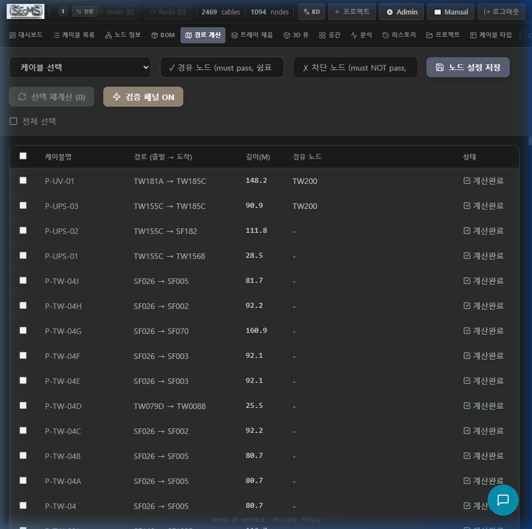Check the P-UV-01 row checkbox
The height and width of the screenshot is (529, 532).
click(23, 180)
